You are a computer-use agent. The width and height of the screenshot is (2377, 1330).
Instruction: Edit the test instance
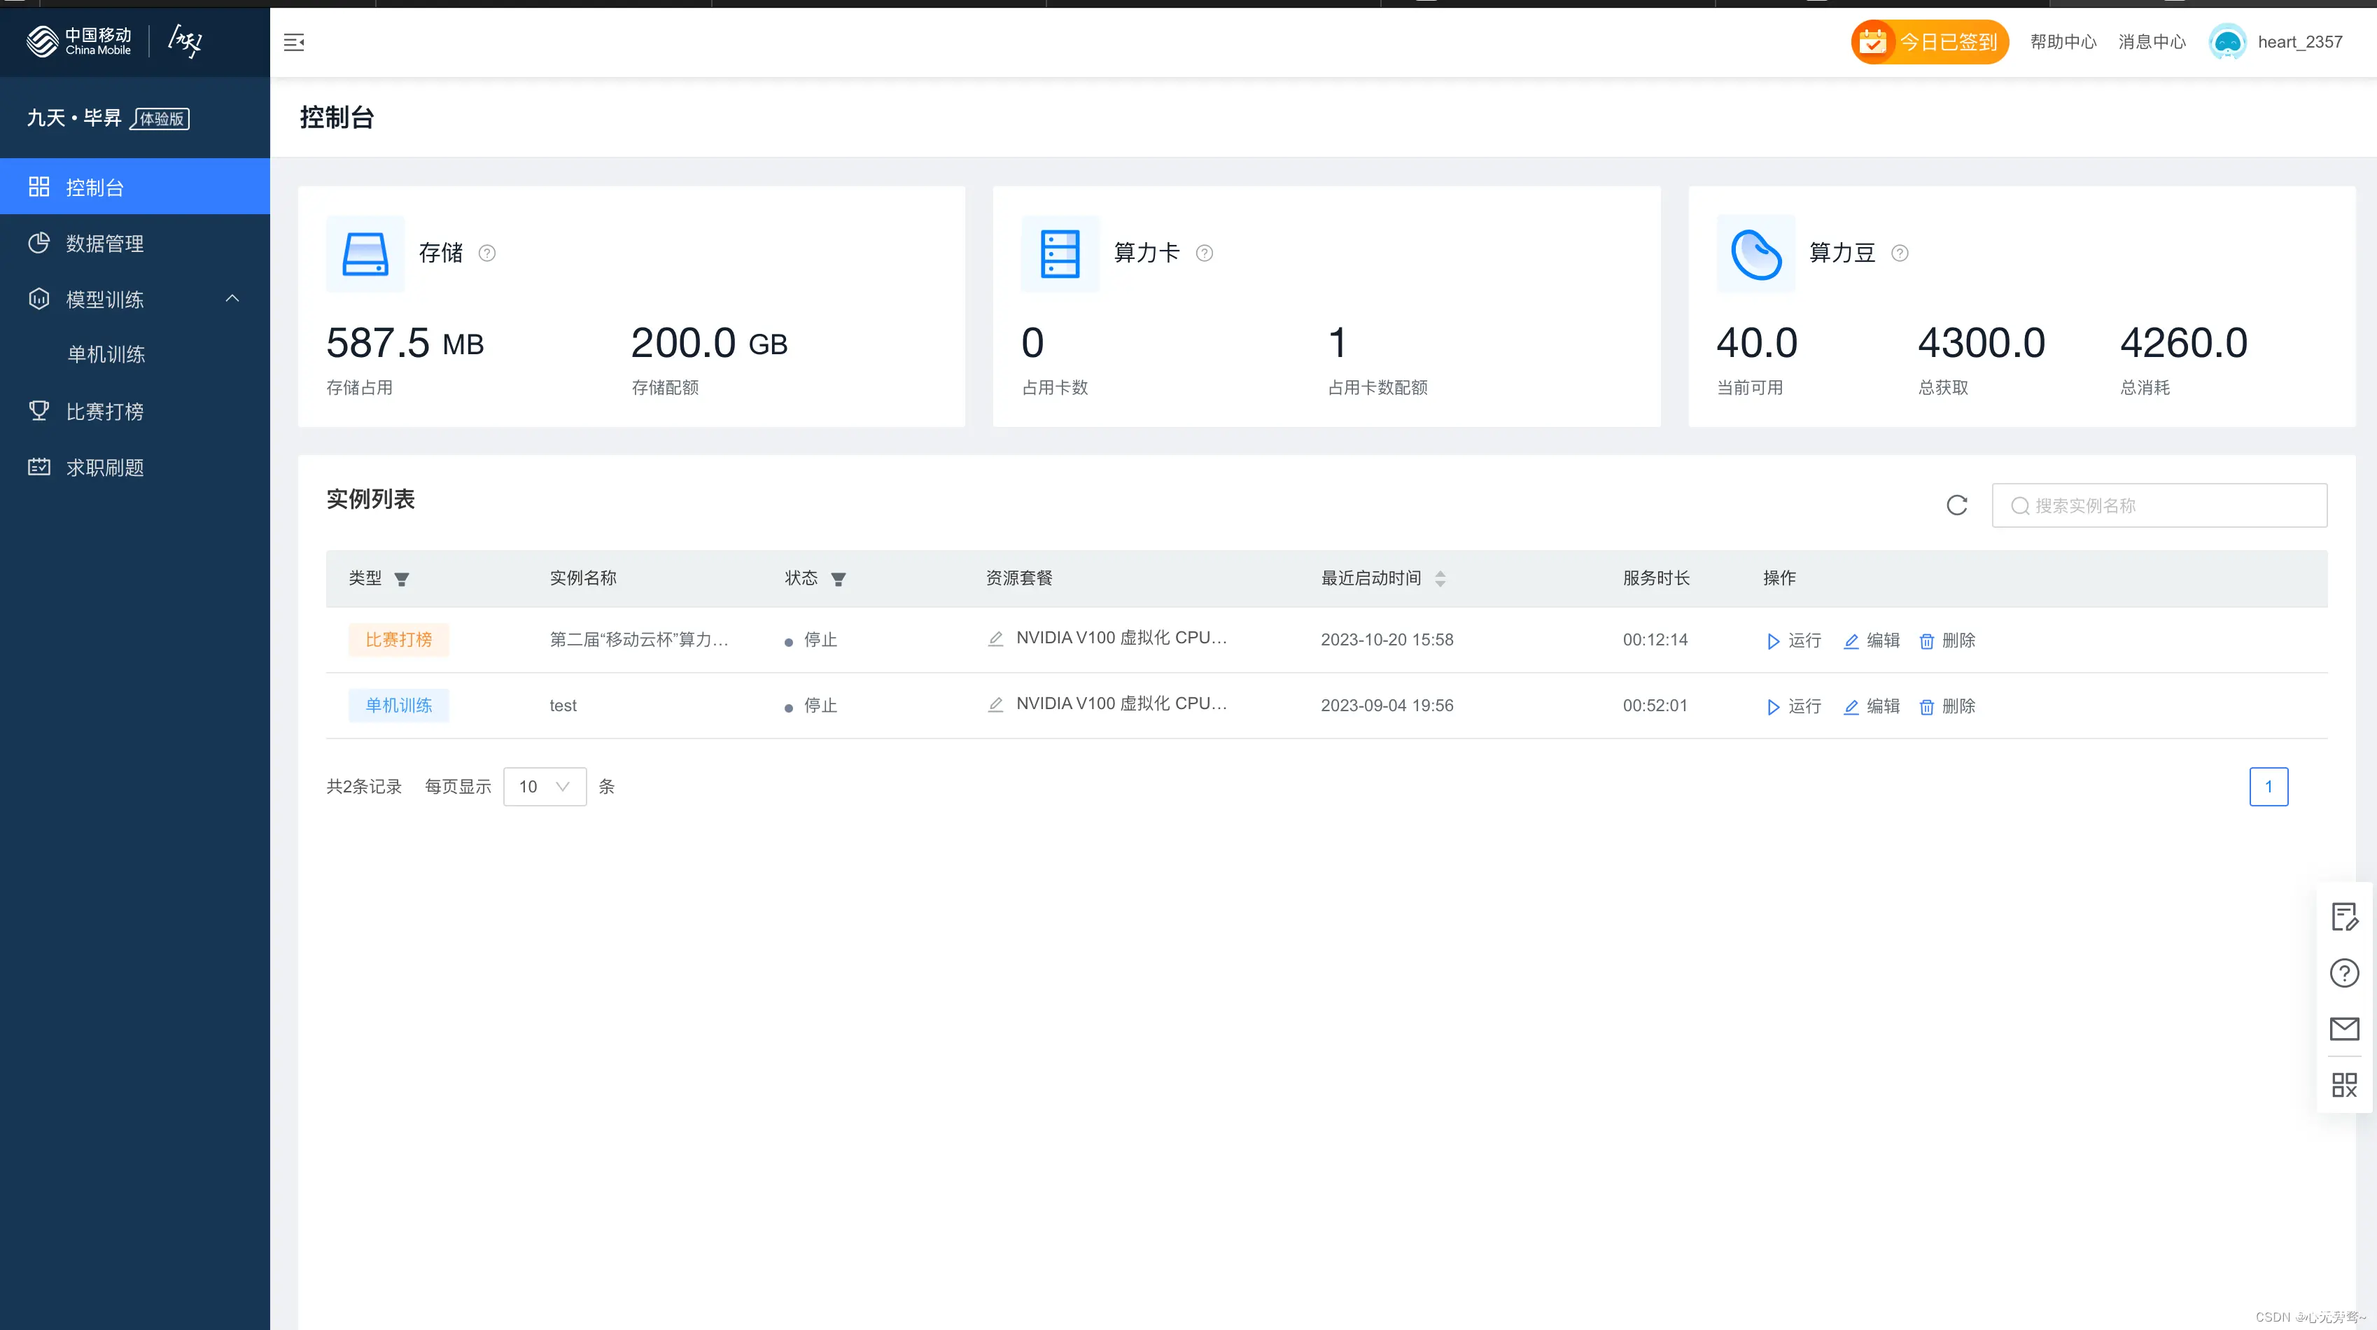[1872, 706]
